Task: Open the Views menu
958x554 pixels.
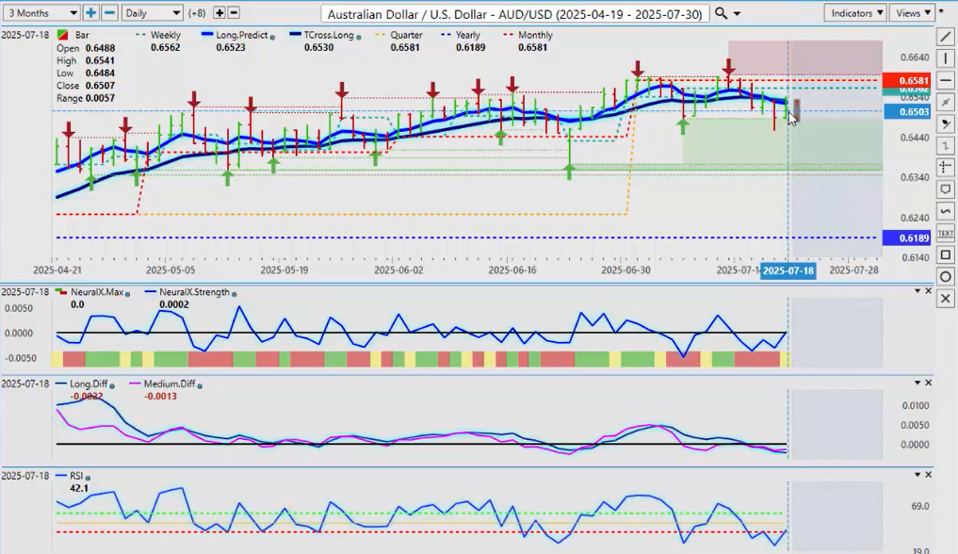Action: coord(913,13)
